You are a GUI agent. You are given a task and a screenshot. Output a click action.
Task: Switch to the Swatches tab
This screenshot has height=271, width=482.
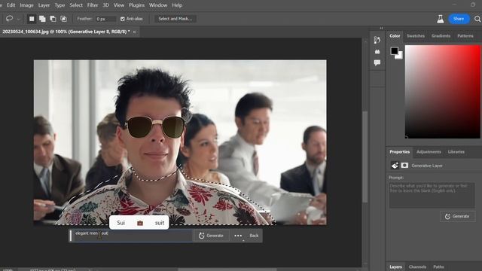click(x=416, y=36)
